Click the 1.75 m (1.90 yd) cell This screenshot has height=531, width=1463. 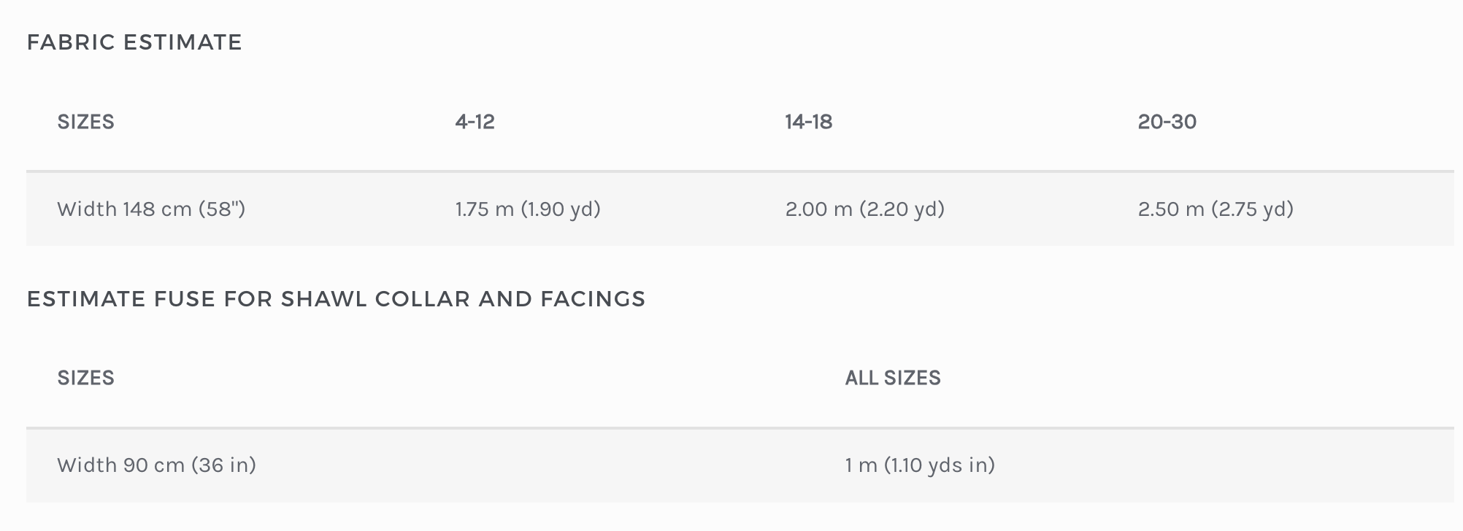click(528, 209)
